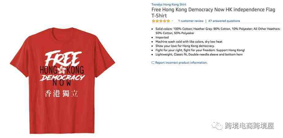Click the Chinese watermark text beside WeChat logo
This screenshot has height=138, width=283.
[250, 126]
